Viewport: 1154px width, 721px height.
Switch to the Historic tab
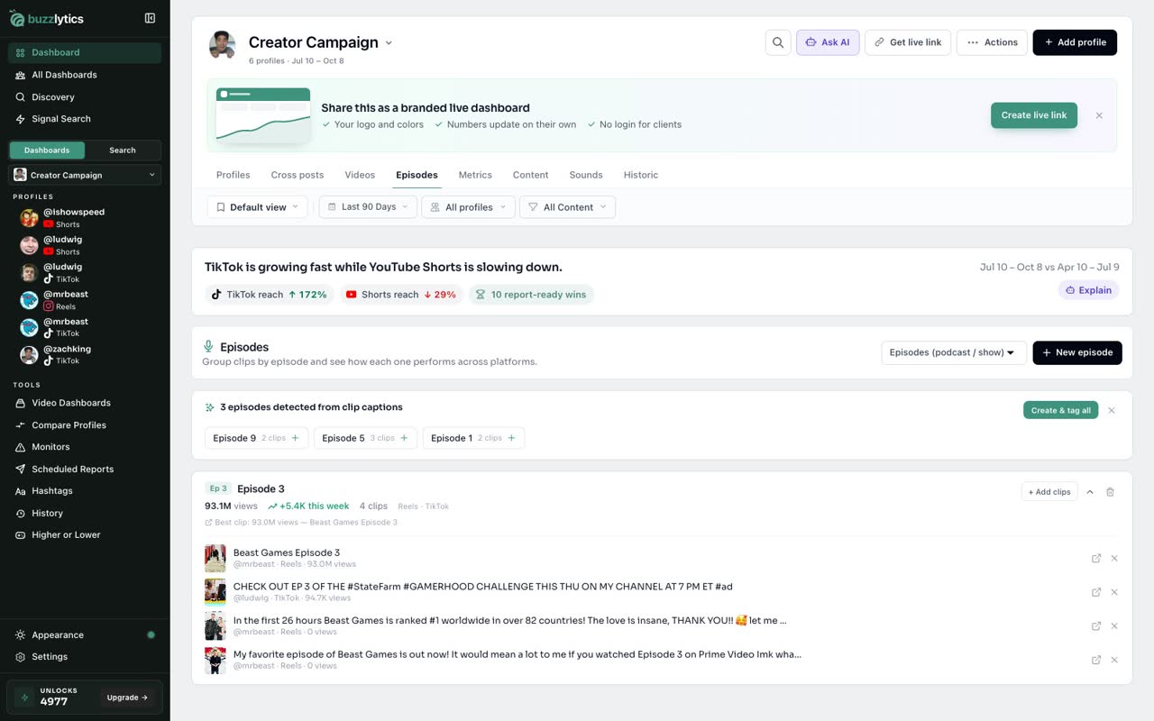641,175
